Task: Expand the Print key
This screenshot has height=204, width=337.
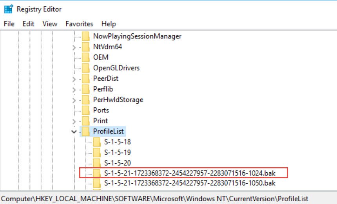Action: [x=74, y=121]
